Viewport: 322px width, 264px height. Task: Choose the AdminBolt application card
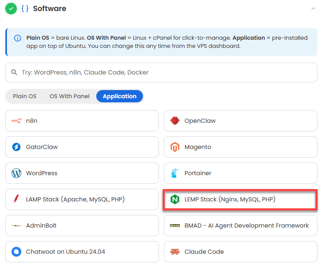pos(82,226)
